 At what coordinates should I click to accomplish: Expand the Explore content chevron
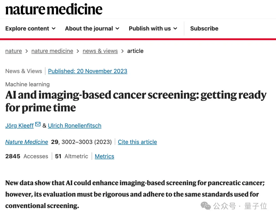54,29
